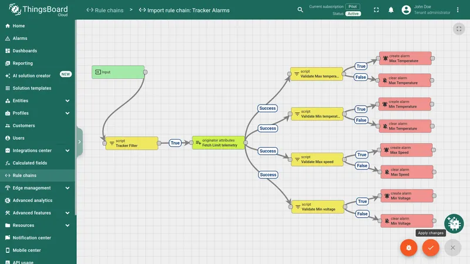The height and width of the screenshot is (264, 470).
Task: Select the create alarm Max Temperature node
Action: pyautogui.click(x=405, y=58)
